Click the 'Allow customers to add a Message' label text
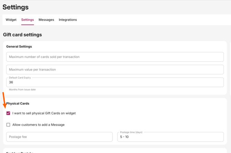The width and height of the screenshot is (231, 153). 38,125
